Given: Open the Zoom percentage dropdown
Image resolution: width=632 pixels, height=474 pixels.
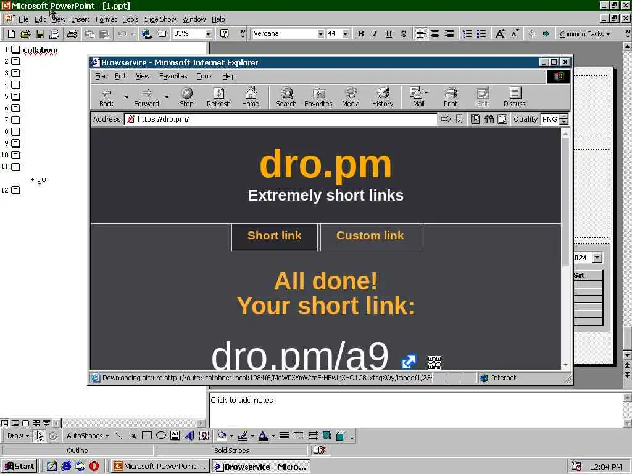Looking at the screenshot, I should click(208, 34).
